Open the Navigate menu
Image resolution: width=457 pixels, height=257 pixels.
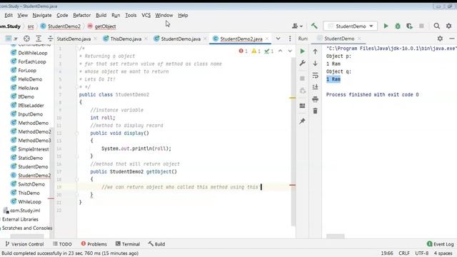[x=42, y=15]
